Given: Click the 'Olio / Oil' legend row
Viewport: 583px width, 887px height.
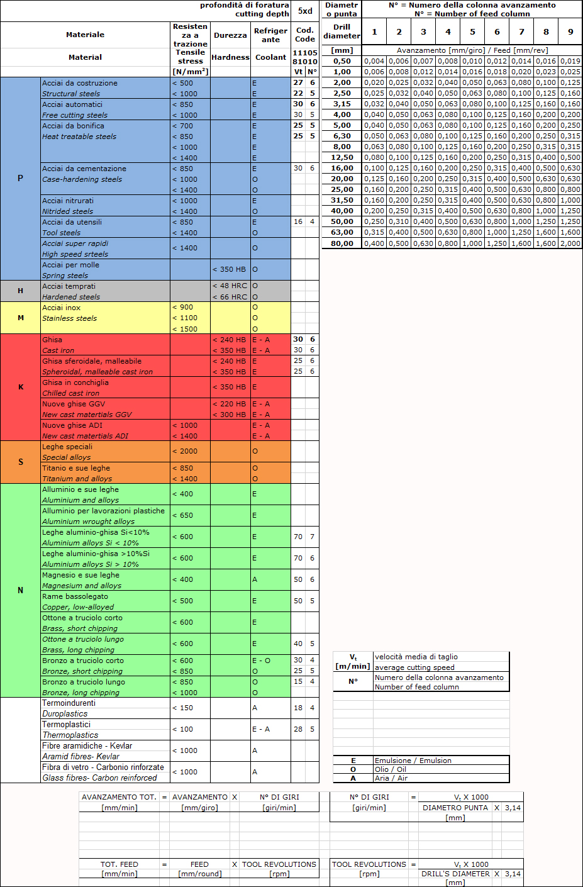Looking at the screenshot, I should (x=421, y=769).
